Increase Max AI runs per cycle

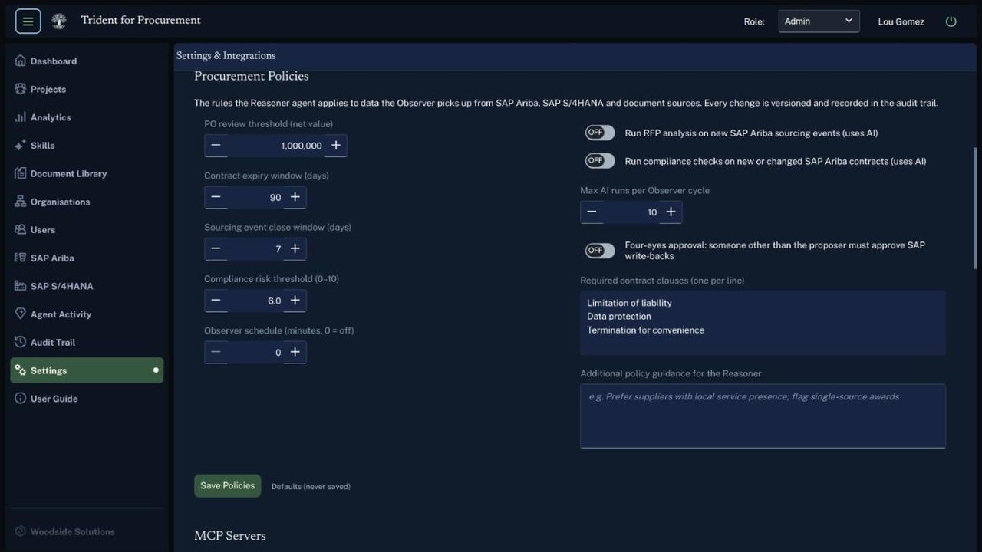[671, 212]
